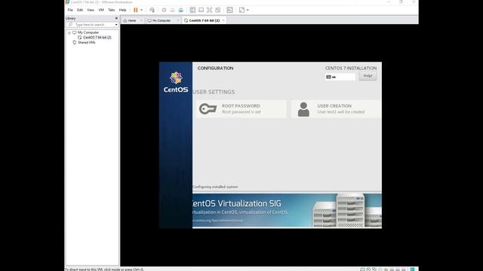Click the "USER SETTINGS" heading text
Screen dimensions: 483x271
214,92
